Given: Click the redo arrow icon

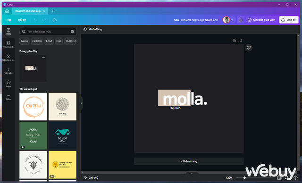Looking at the screenshot, I should point(44,20).
